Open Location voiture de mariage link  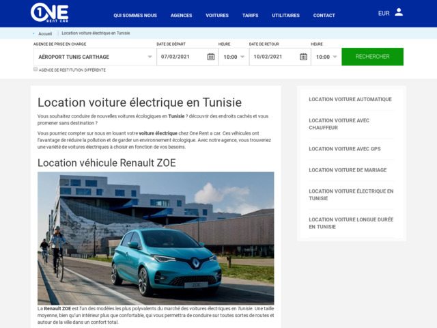point(348,170)
